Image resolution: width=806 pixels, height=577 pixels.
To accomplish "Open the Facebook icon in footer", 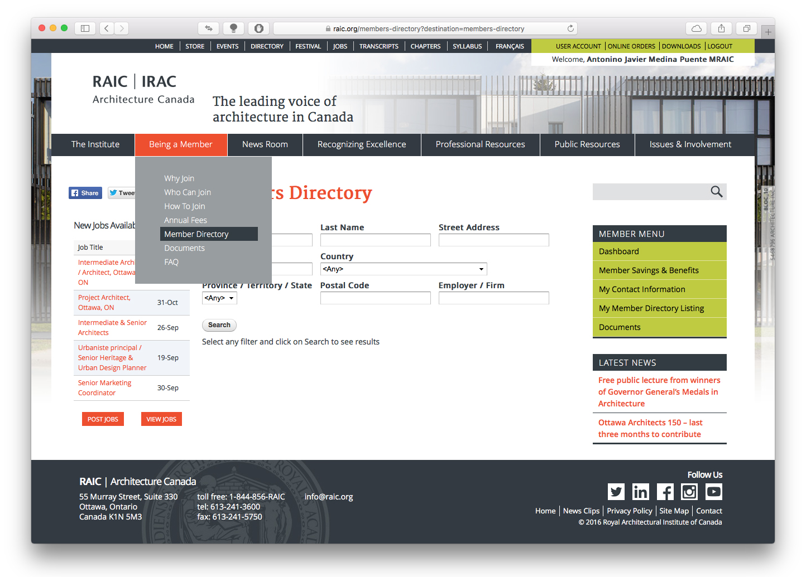I will click(665, 492).
